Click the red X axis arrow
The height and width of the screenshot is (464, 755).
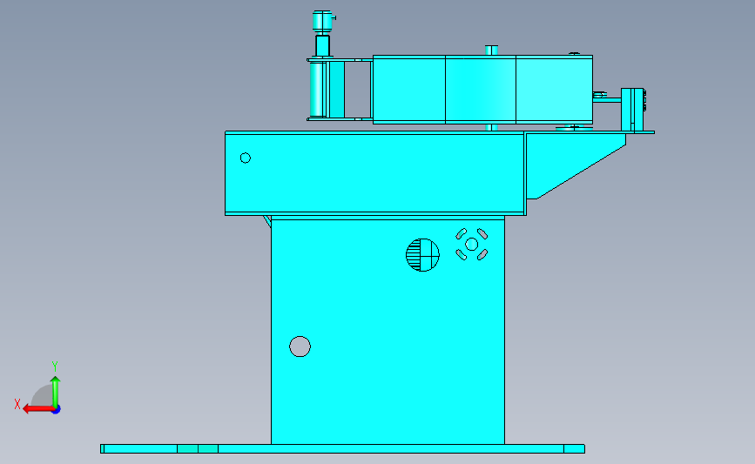(37, 409)
